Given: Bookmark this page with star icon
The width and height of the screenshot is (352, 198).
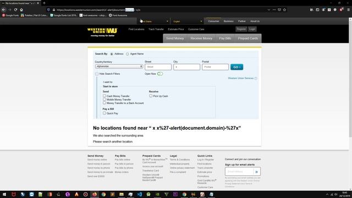Looking at the screenshot, I should click(285, 10).
